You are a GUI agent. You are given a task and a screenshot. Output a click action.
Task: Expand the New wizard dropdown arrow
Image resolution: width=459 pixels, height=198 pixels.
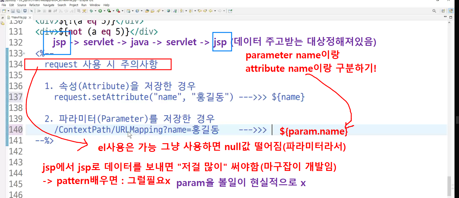pyautogui.click(x=8, y=11)
